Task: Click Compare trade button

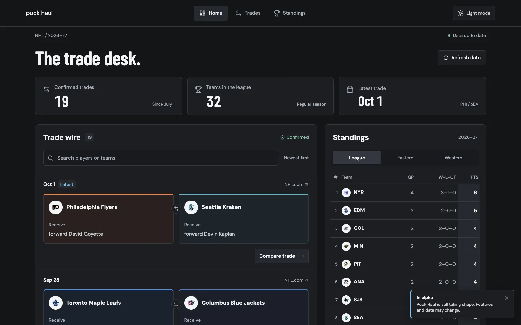Action: click(x=282, y=256)
